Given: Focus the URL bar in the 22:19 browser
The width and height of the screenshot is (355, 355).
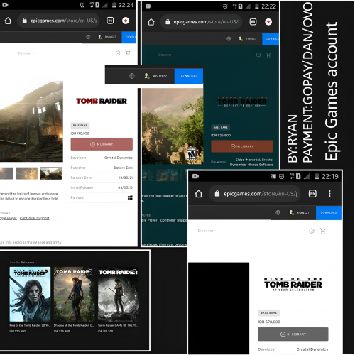Looking at the screenshot, I should [x=255, y=194].
